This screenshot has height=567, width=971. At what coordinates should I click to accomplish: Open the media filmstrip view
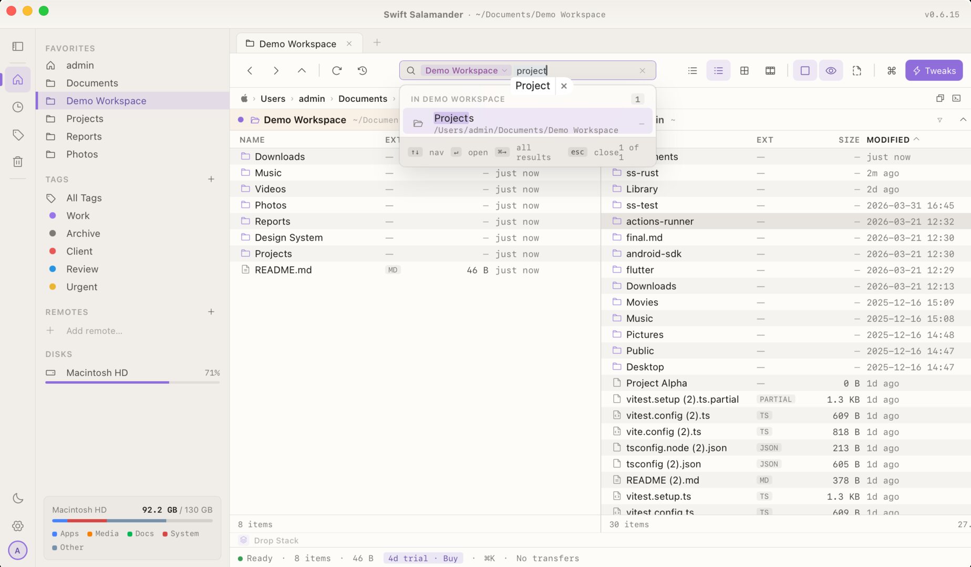click(x=770, y=70)
